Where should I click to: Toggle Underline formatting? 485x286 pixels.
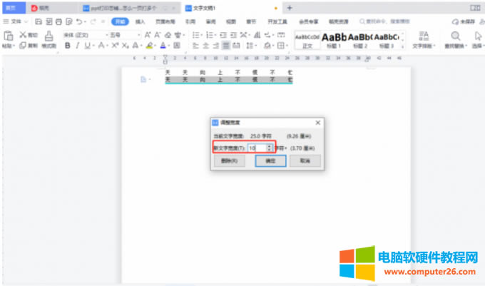click(88, 46)
